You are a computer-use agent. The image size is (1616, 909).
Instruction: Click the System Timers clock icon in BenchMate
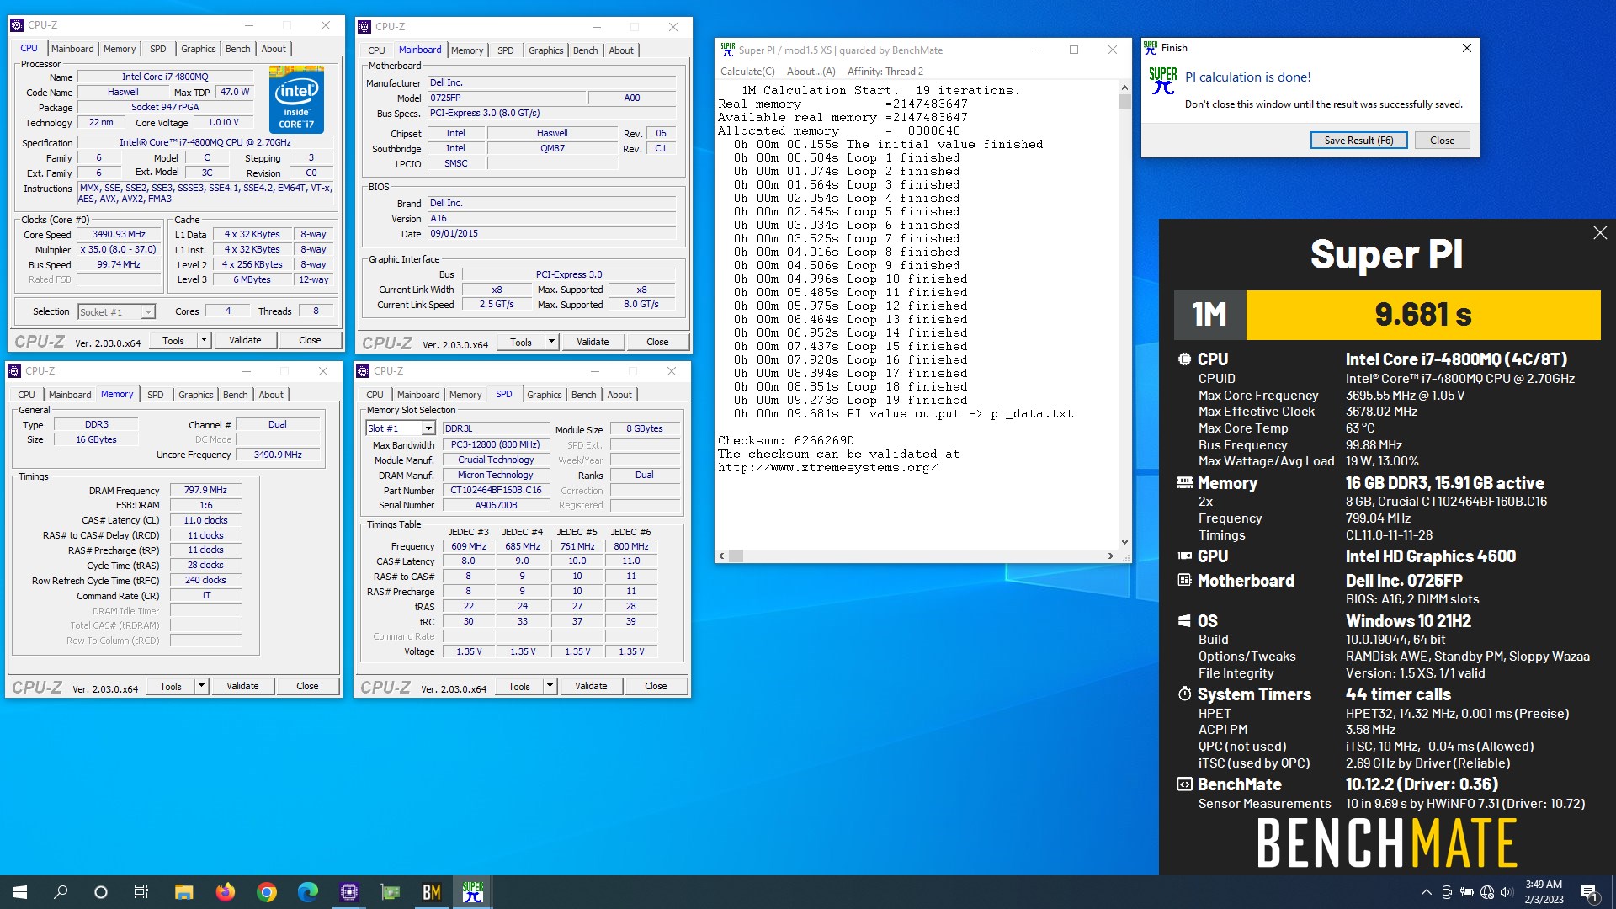pyautogui.click(x=1184, y=694)
